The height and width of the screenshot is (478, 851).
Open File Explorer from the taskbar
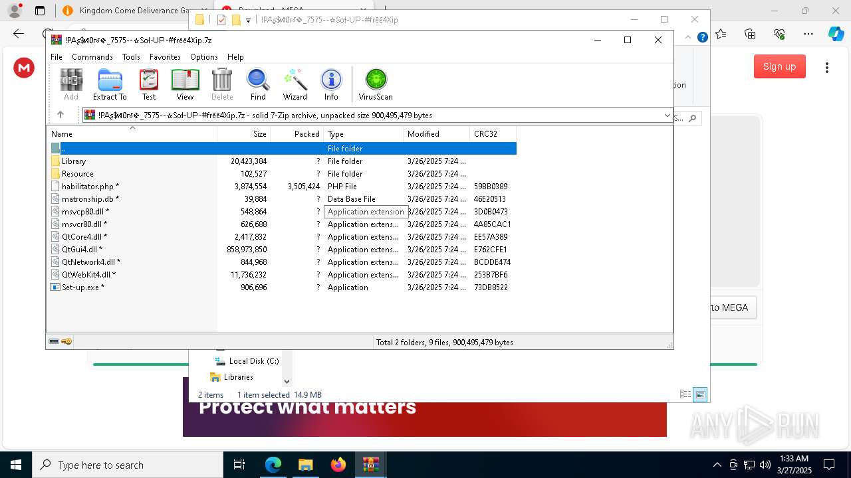point(305,465)
